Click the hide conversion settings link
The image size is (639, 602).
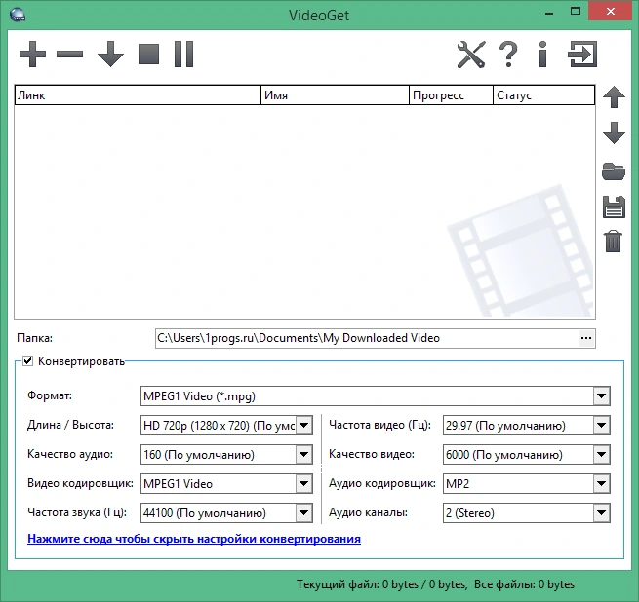pyautogui.click(x=194, y=539)
